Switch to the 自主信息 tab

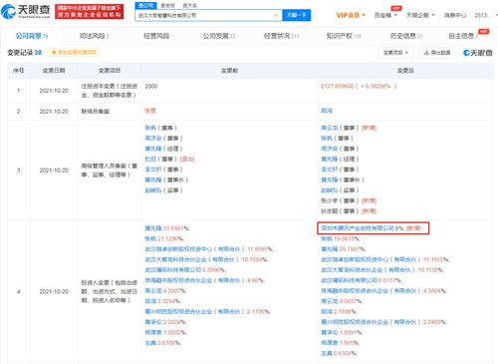(x=463, y=36)
